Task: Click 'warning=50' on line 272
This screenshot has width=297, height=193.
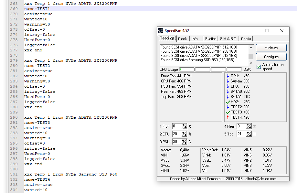Action: click(37, 24)
